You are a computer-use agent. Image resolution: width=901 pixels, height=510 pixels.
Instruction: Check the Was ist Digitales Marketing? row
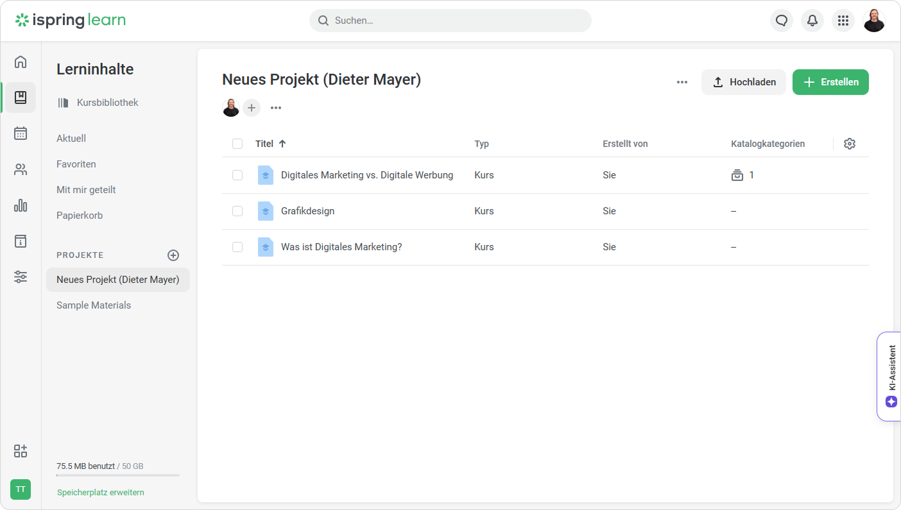pos(237,247)
